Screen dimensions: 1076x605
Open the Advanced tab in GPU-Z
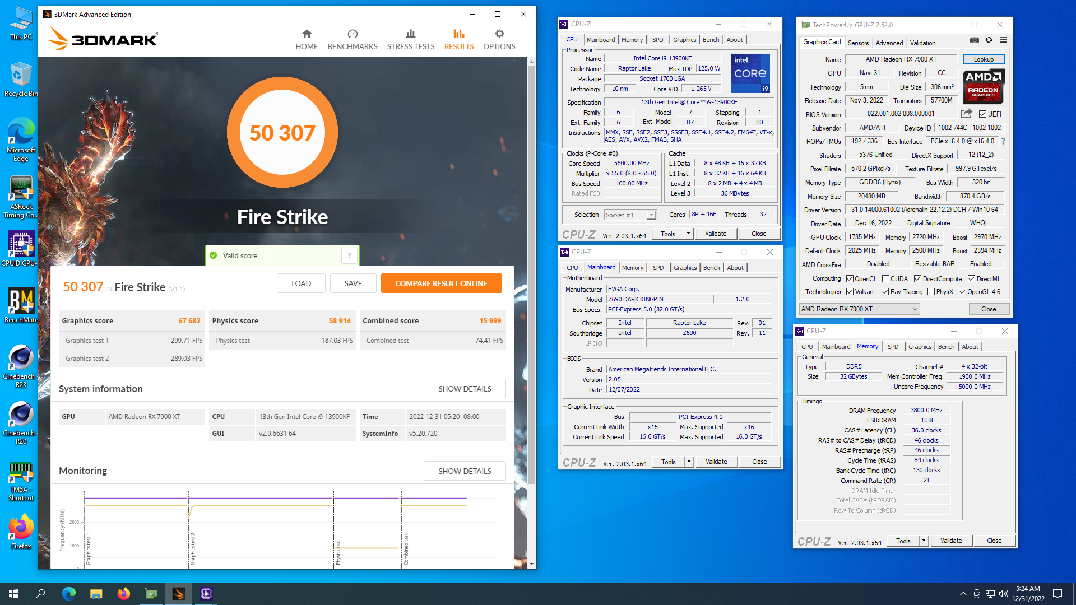(x=889, y=43)
